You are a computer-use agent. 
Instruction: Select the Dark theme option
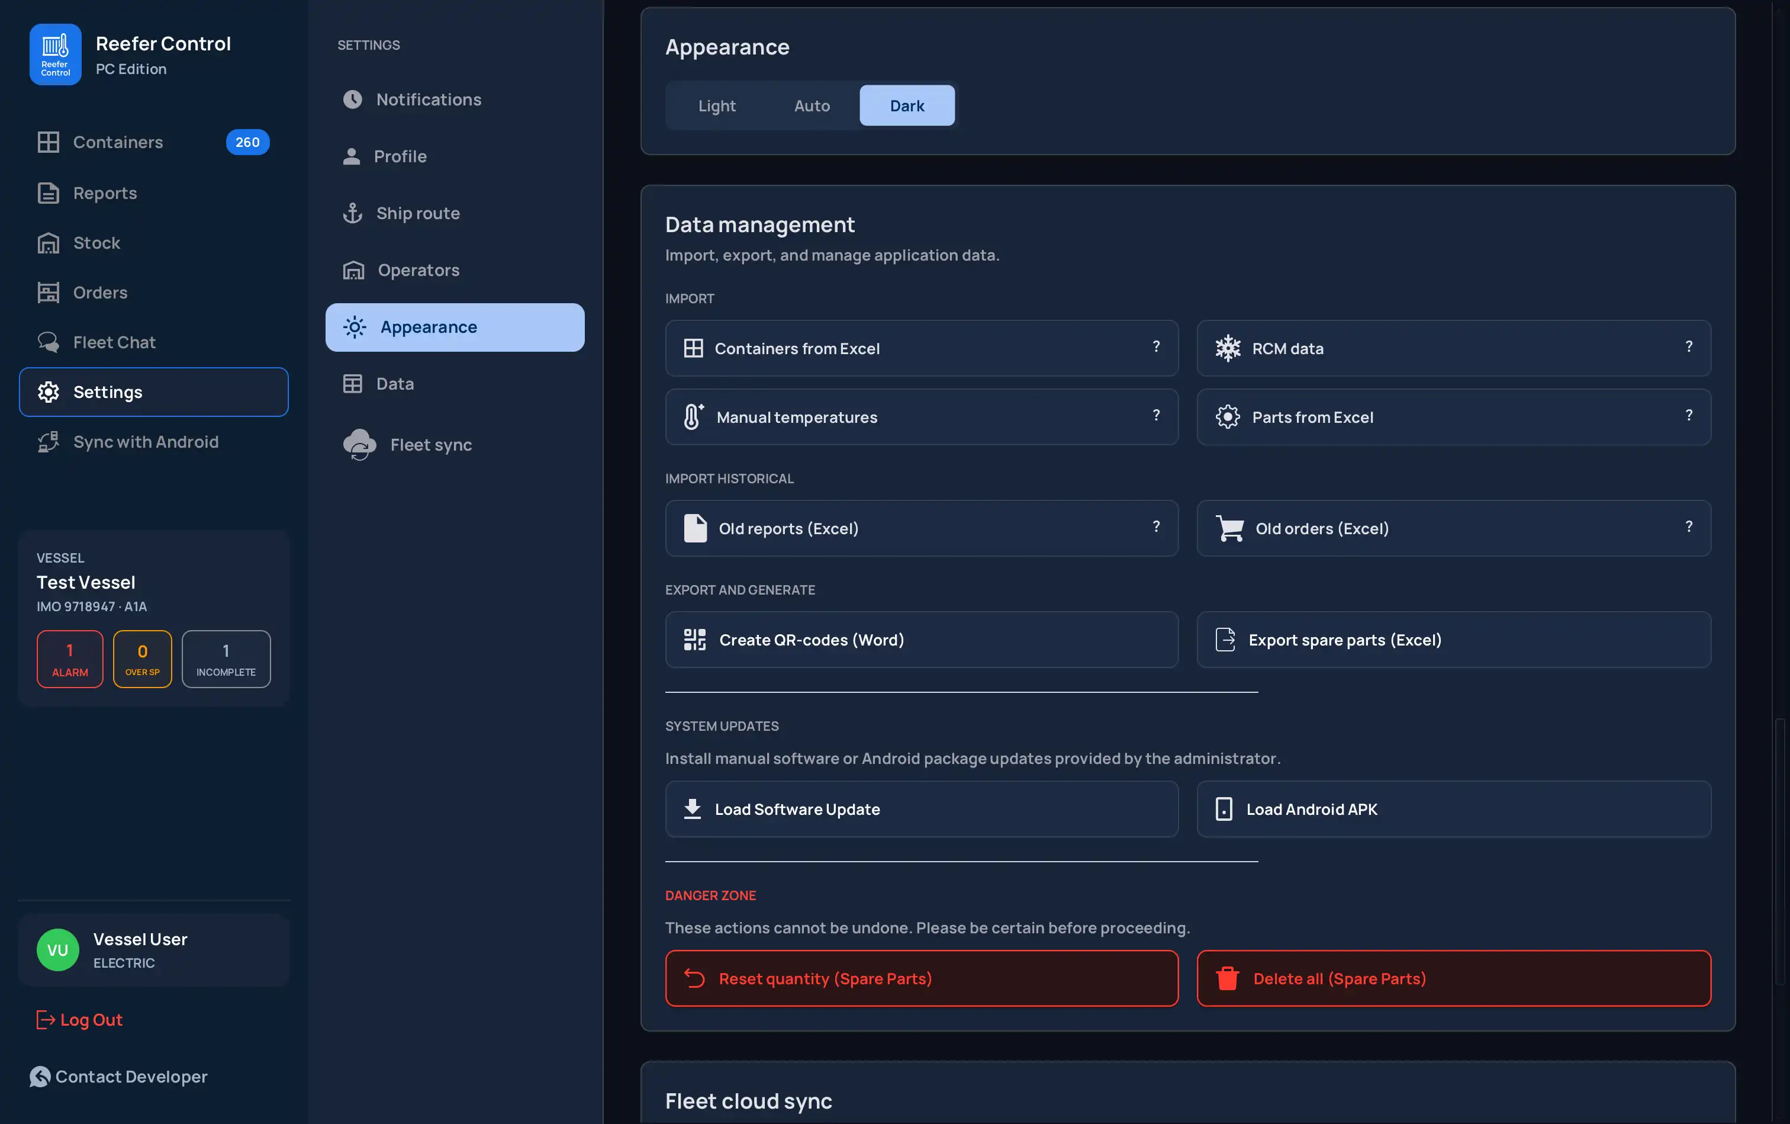906,105
